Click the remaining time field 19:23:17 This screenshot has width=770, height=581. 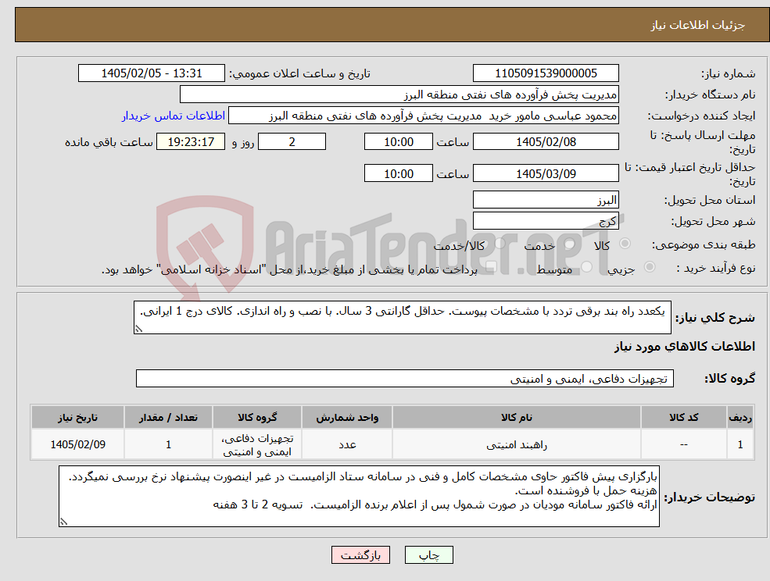[x=191, y=142]
